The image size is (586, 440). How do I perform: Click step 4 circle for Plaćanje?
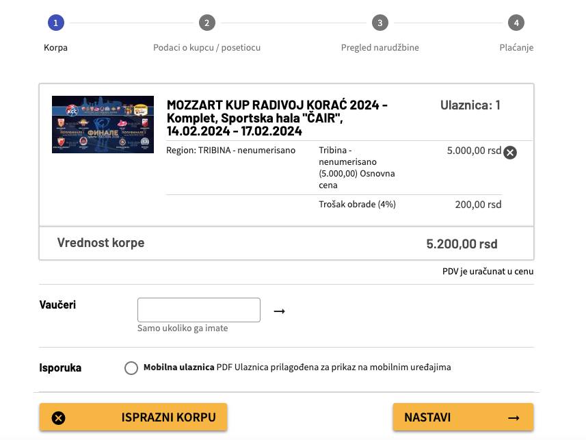coord(516,23)
